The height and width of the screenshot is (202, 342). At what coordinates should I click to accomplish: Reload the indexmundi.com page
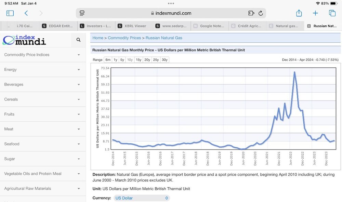click(261, 13)
